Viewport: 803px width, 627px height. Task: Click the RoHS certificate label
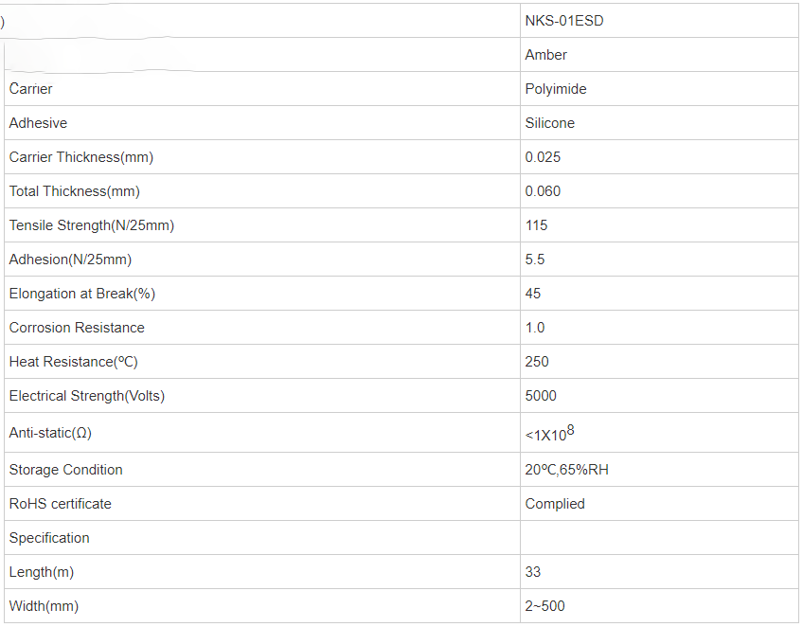(x=60, y=504)
